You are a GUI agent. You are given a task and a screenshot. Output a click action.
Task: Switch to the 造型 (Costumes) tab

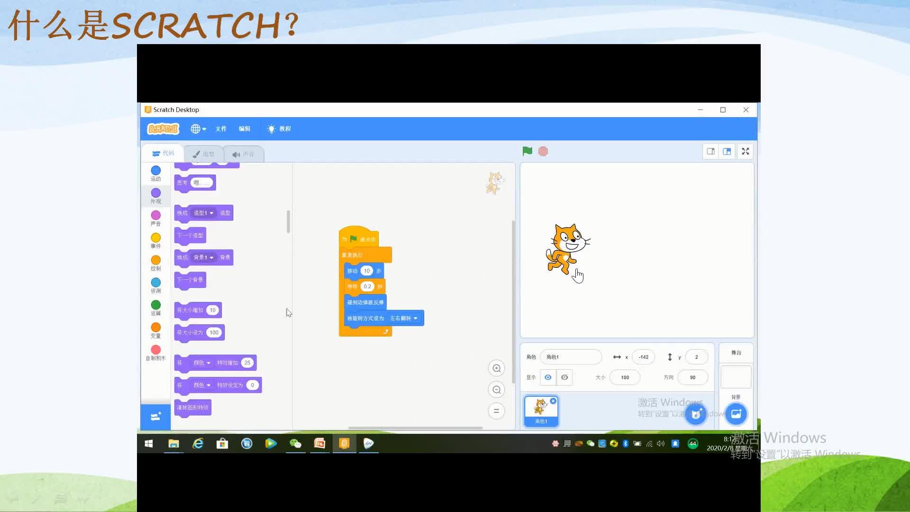pyautogui.click(x=203, y=154)
